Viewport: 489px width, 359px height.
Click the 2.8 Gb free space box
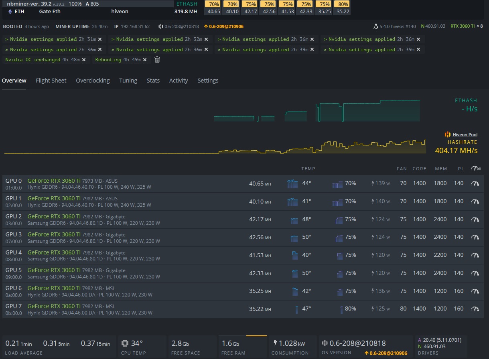(192, 347)
